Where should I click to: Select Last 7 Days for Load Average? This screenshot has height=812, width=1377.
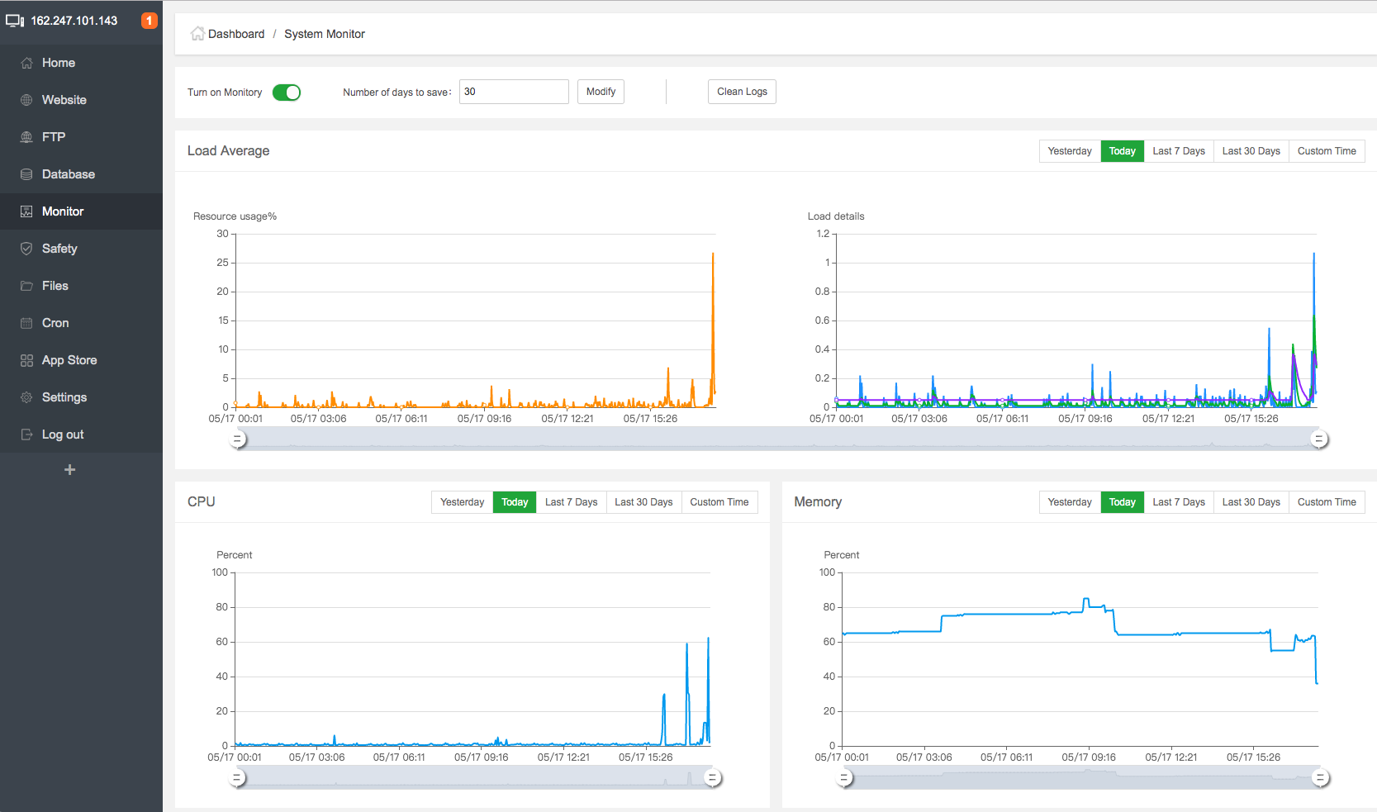pos(1178,151)
